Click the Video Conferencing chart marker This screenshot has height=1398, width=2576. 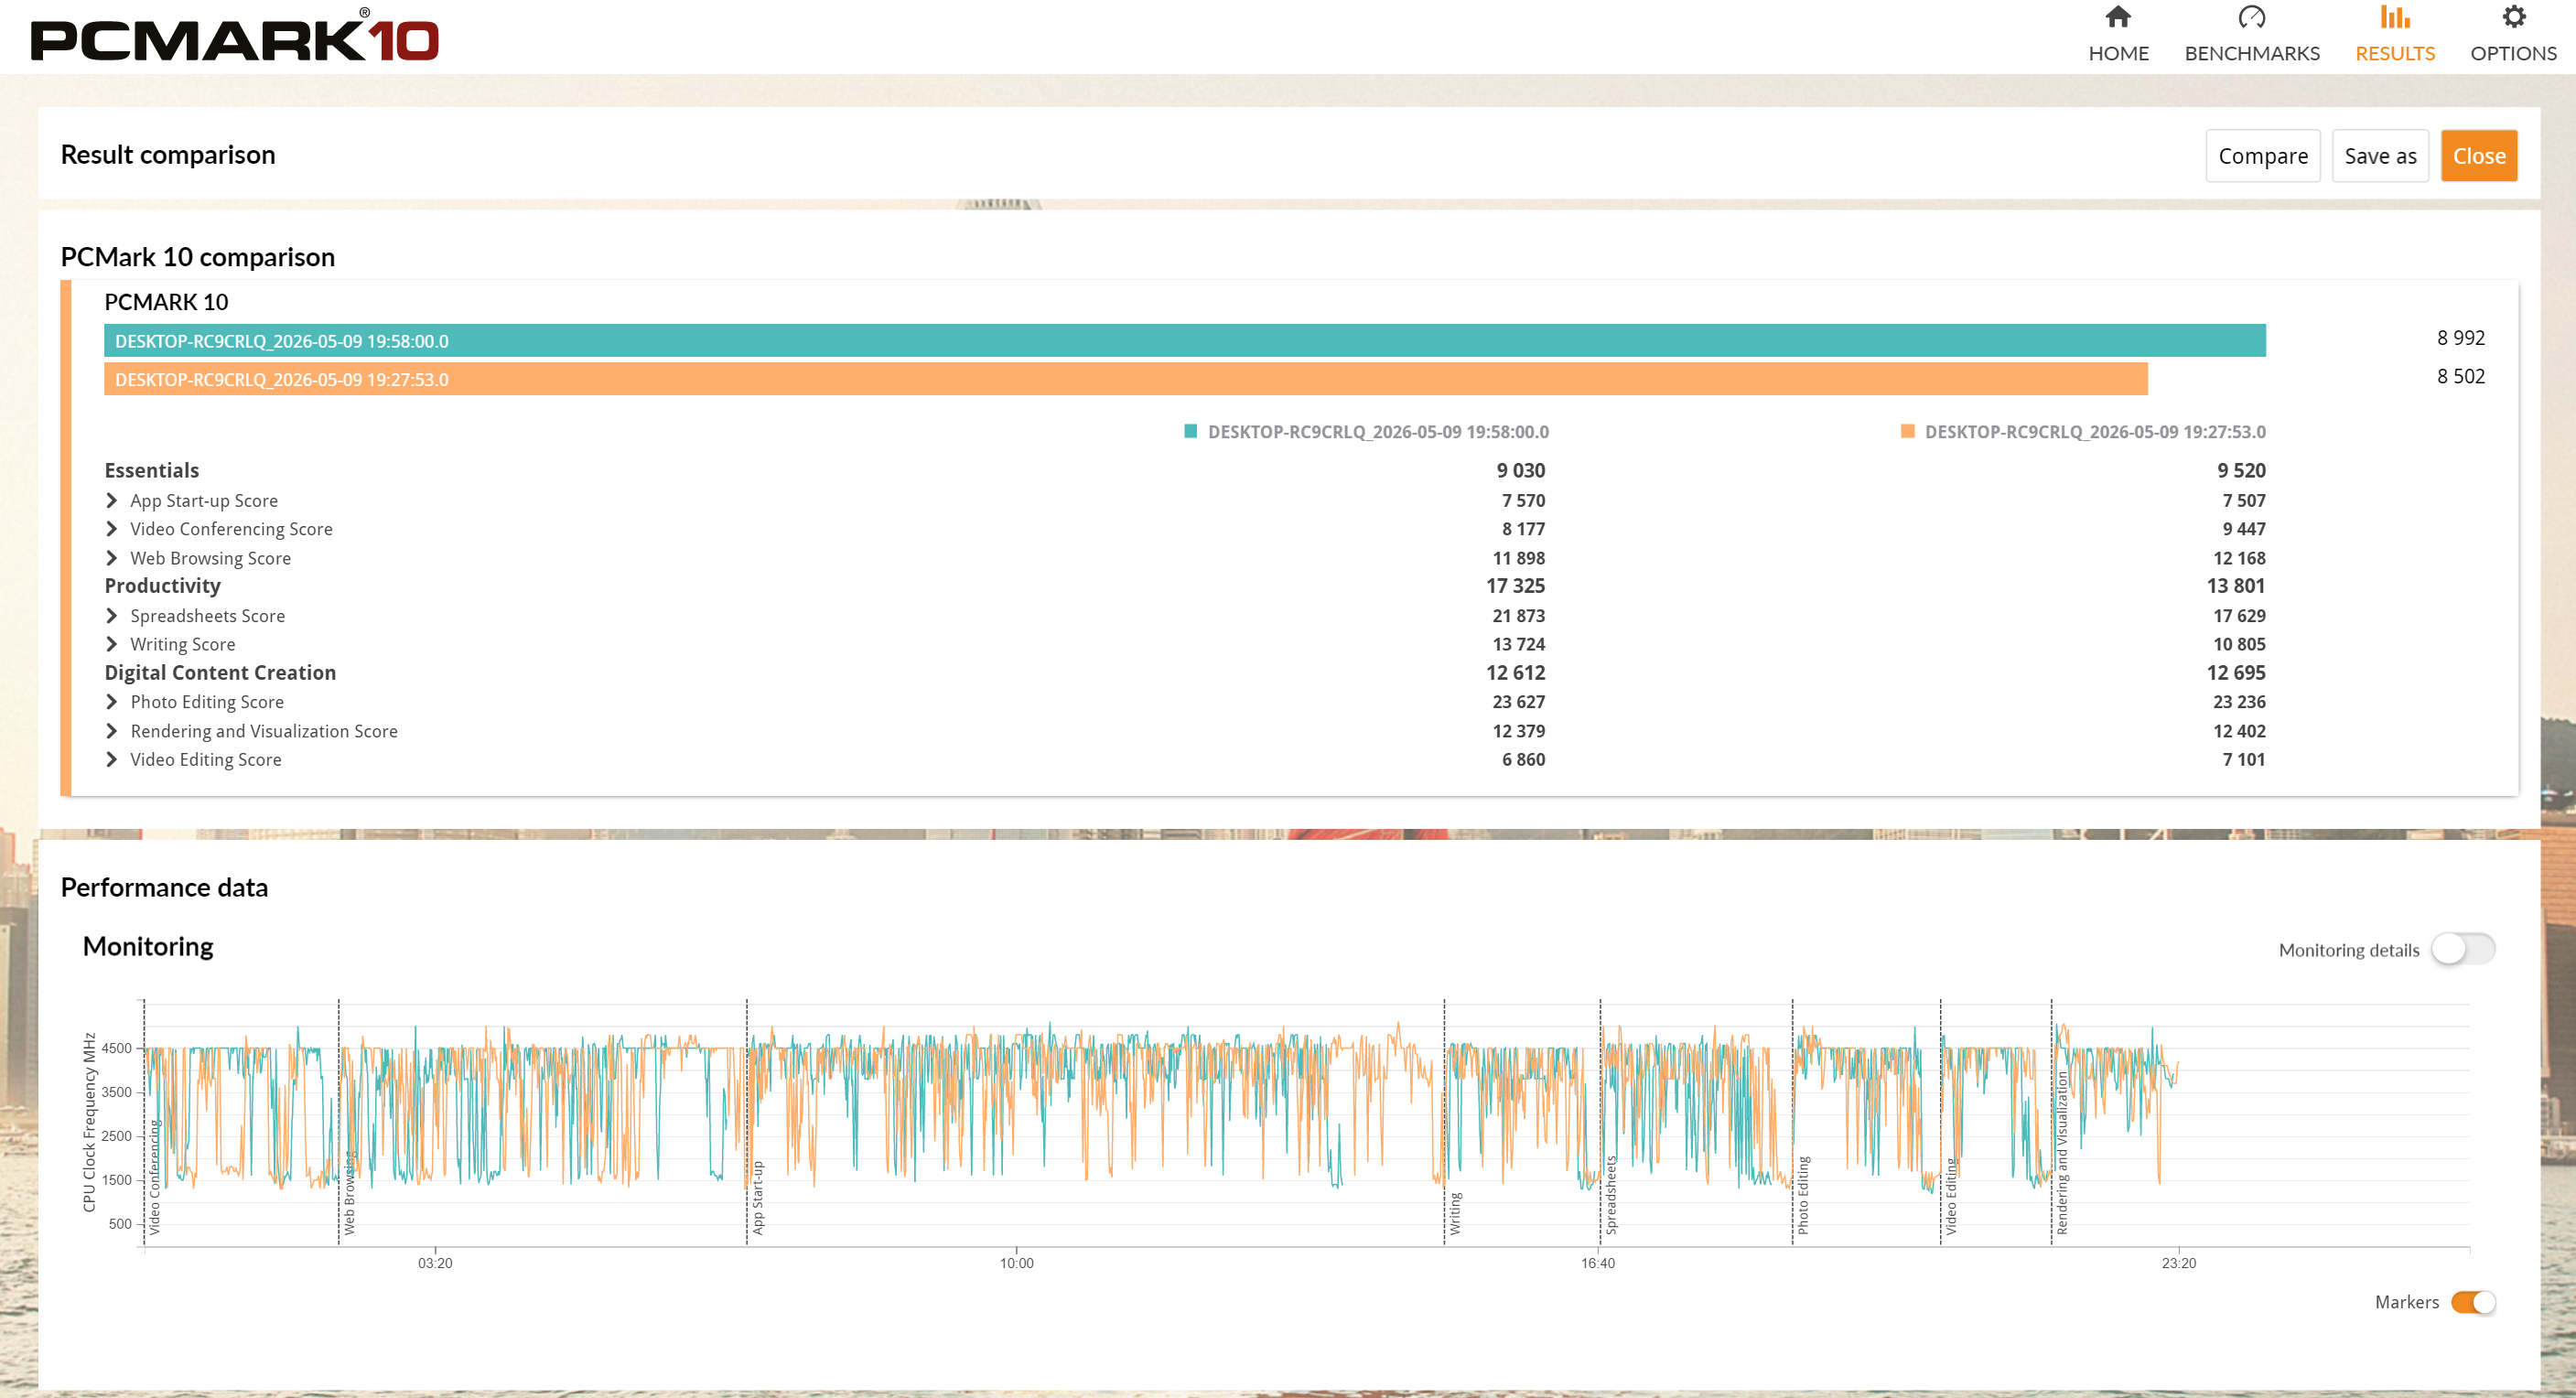[154, 1177]
